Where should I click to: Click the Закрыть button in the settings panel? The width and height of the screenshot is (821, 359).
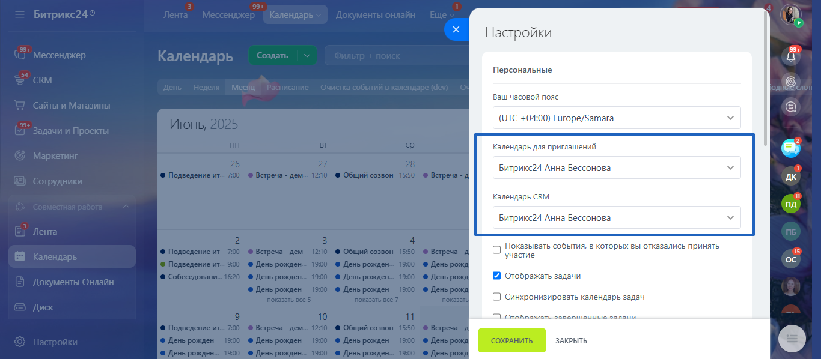coord(571,340)
